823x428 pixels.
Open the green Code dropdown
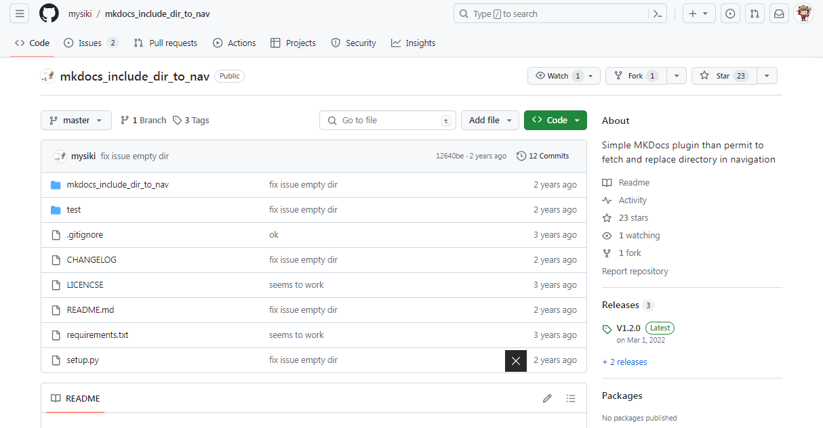555,120
